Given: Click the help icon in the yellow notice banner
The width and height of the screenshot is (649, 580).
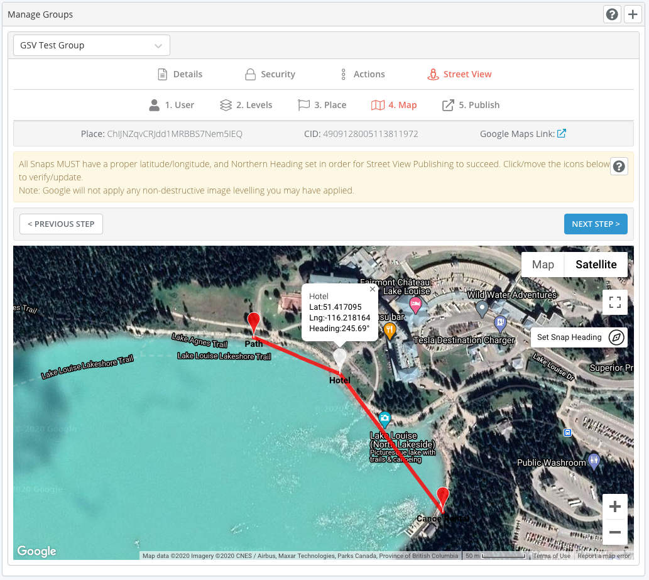Looking at the screenshot, I should tap(619, 166).
